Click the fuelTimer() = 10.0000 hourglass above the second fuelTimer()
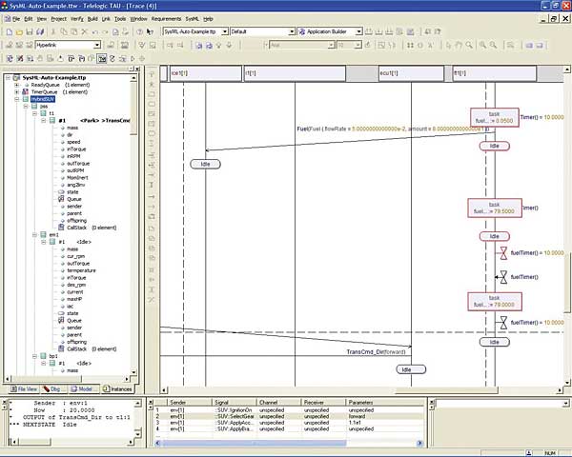Image resolution: width=572 pixels, height=457 pixels. [503, 252]
